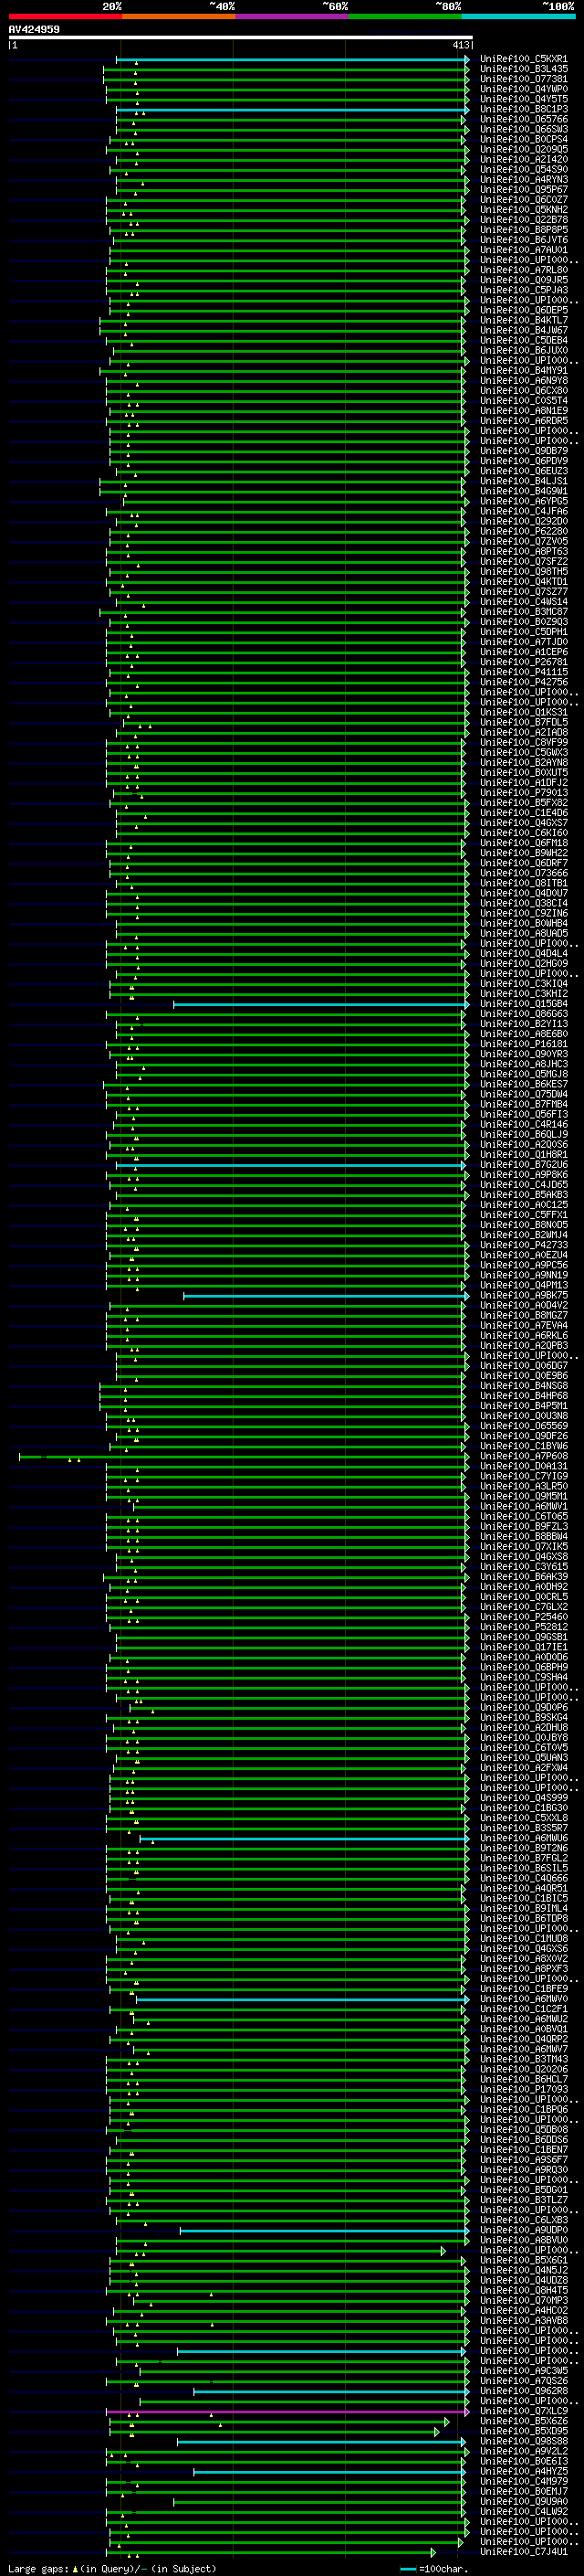Image resolution: width=584 pixels, height=2576 pixels.
Task: Select the UniRef100_Q9U9A0 entry
Action: click(523, 2502)
